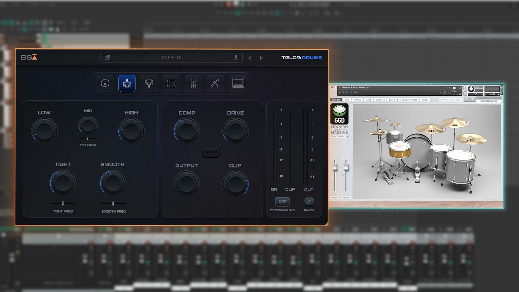Switch to the SNARE tab
This screenshot has height=292, width=519.
[x=357, y=100]
